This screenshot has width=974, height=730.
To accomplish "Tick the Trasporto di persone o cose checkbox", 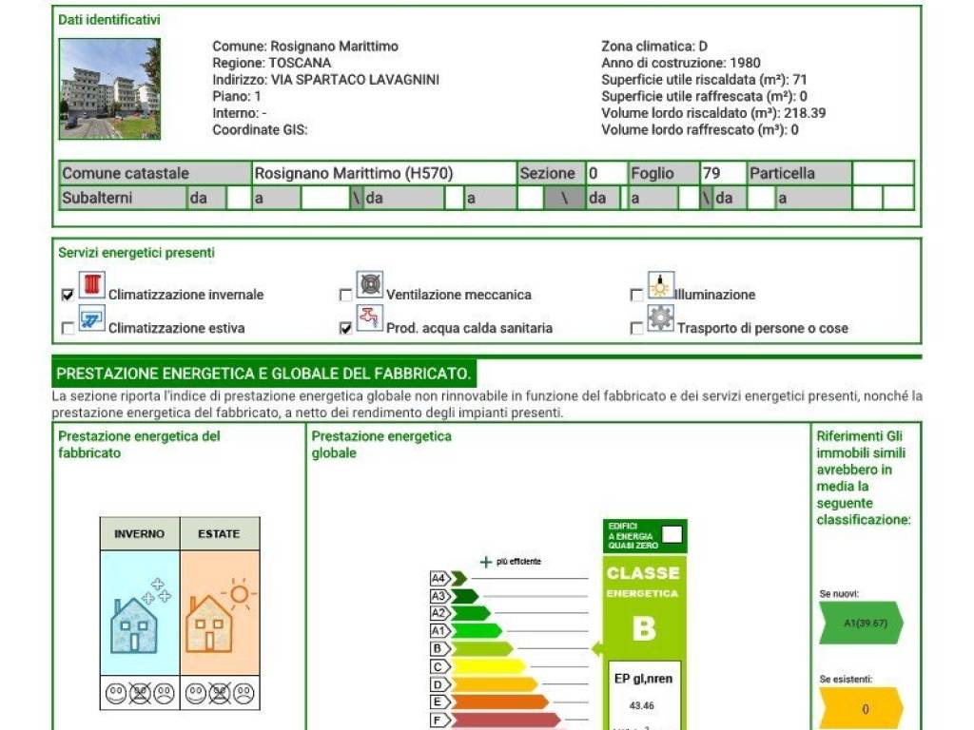I will pyautogui.click(x=636, y=328).
